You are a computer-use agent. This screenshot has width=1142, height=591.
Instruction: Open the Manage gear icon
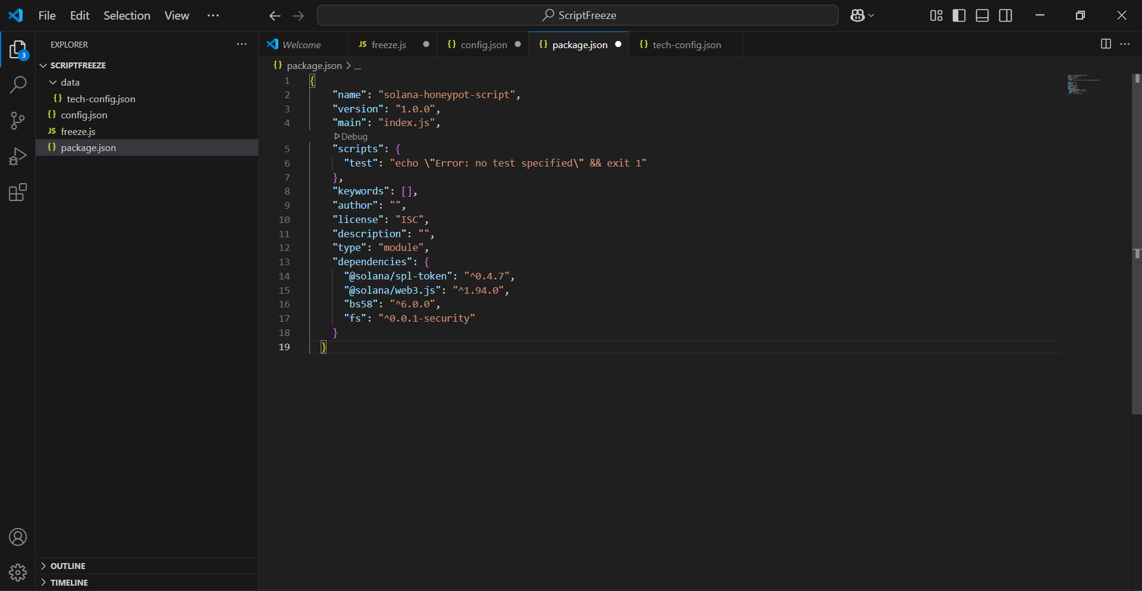[x=18, y=573]
